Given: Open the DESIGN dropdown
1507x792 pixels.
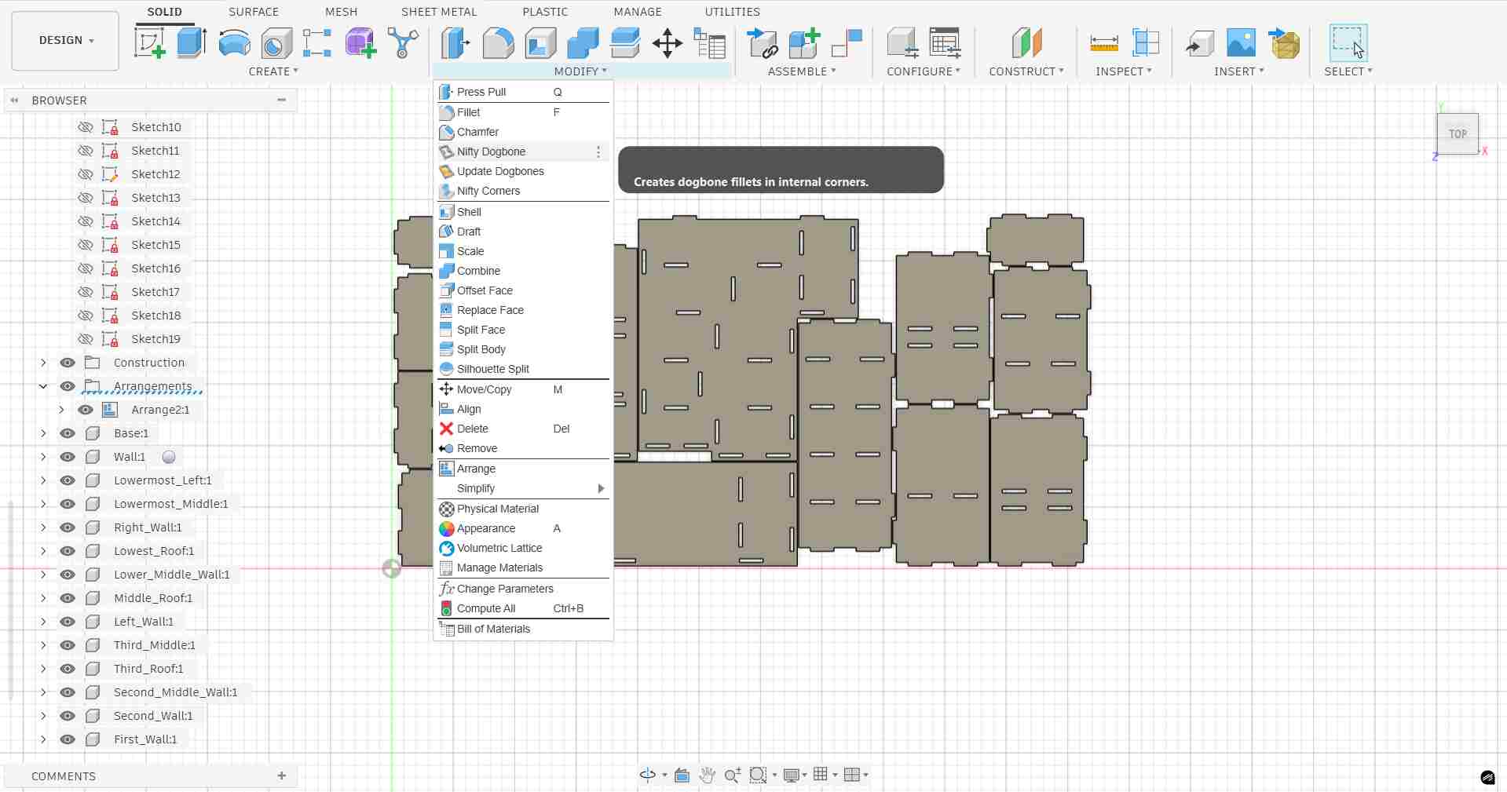Looking at the screenshot, I should pyautogui.click(x=64, y=40).
